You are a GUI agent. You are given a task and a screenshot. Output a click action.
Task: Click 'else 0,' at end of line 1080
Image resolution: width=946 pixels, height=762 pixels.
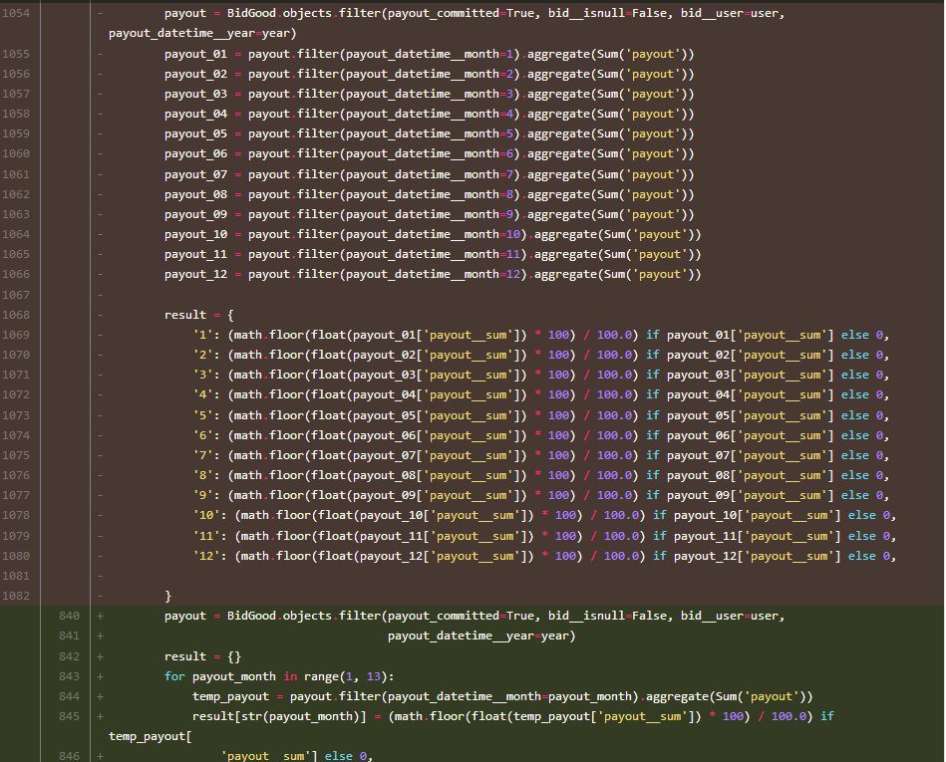[872, 556]
